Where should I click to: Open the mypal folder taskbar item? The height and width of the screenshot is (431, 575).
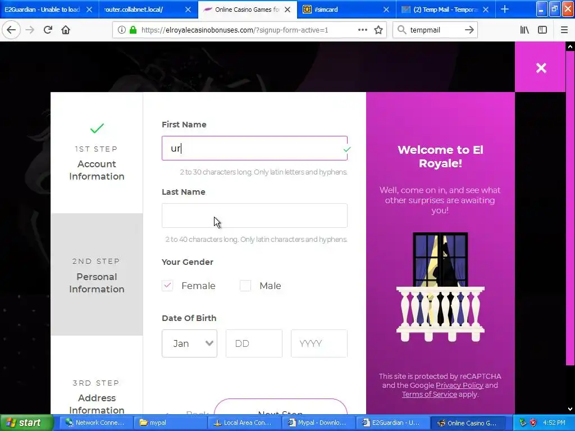[170, 423]
